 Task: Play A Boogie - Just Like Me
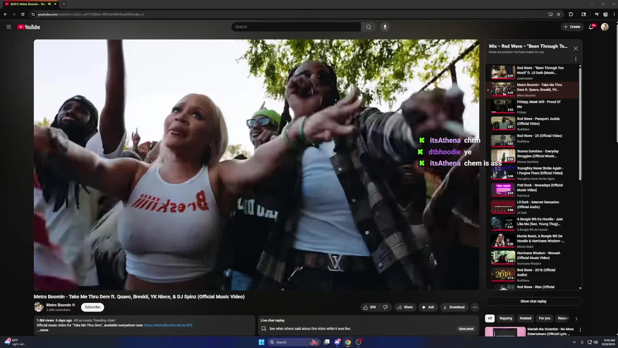pyautogui.click(x=533, y=223)
